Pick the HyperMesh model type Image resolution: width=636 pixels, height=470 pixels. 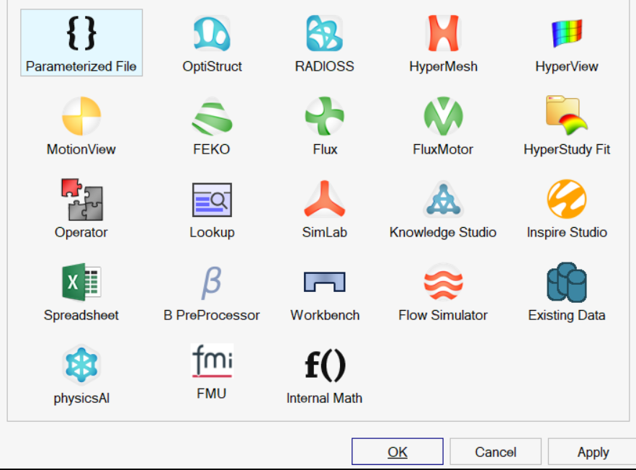[443, 33]
